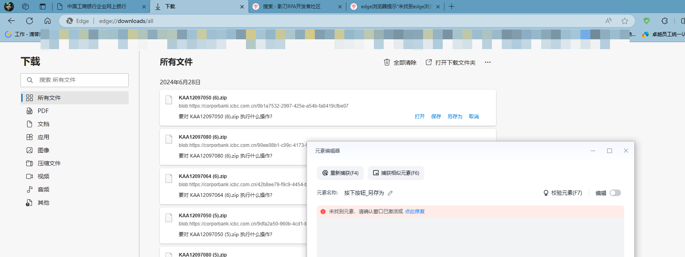Click 另存为 for KAA12097050 (6).zip
Screen dimensions: 685x257
coord(455,117)
